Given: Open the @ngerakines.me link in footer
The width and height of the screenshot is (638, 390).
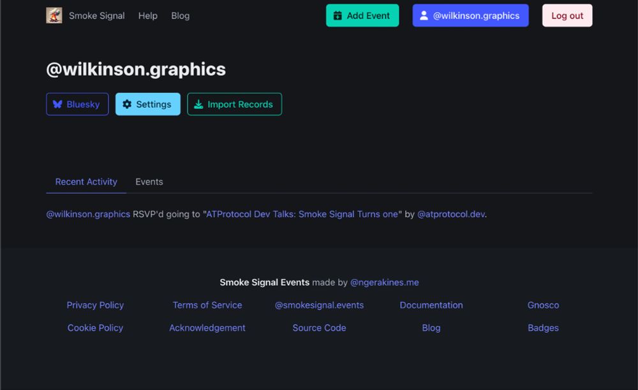Looking at the screenshot, I should [x=385, y=282].
